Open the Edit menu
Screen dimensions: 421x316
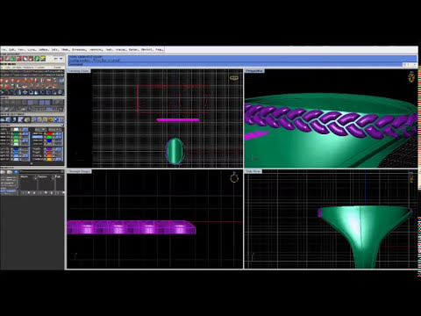(12, 49)
